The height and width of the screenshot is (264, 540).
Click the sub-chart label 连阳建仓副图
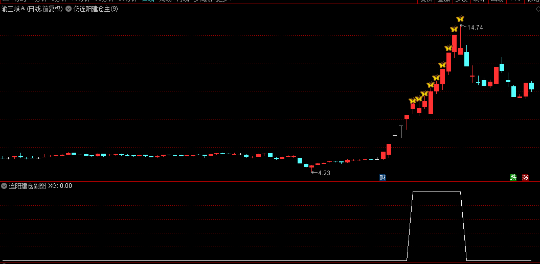tap(27, 186)
